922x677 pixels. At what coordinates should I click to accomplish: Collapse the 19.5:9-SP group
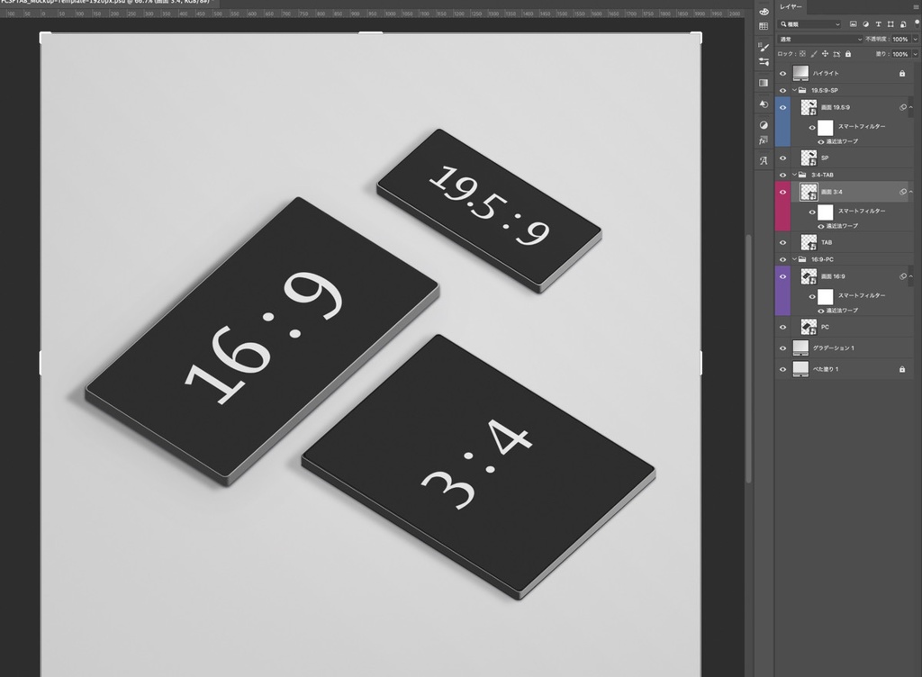pos(794,91)
